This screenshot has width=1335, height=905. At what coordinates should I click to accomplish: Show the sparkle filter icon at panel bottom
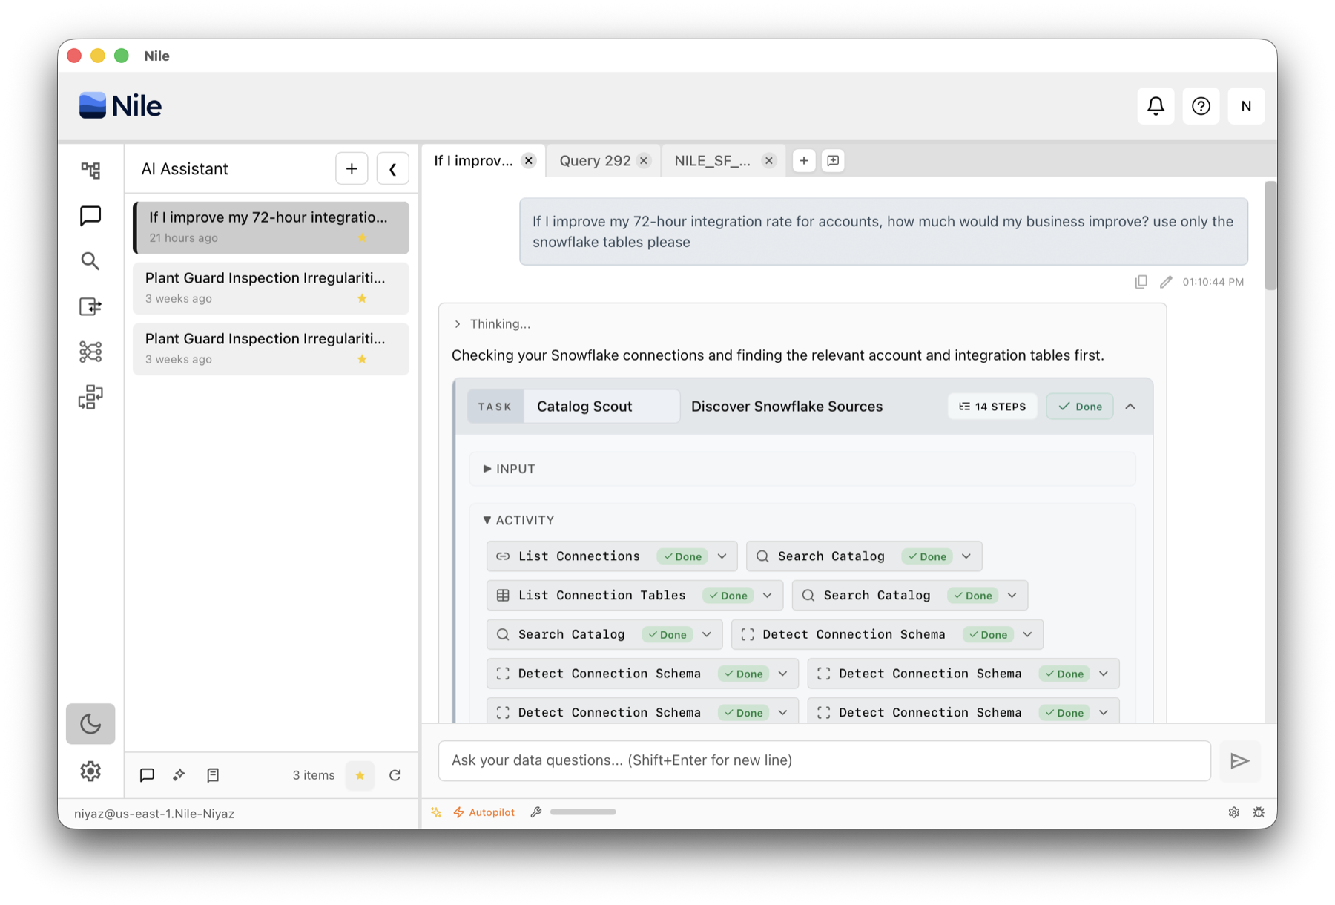[179, 775]
